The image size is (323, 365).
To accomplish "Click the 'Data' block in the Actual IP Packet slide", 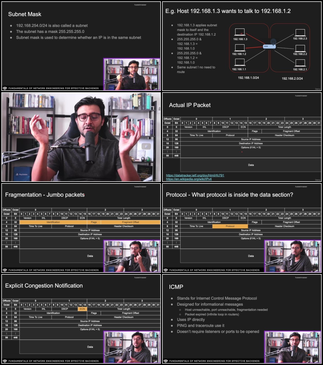I will (251, 165).
